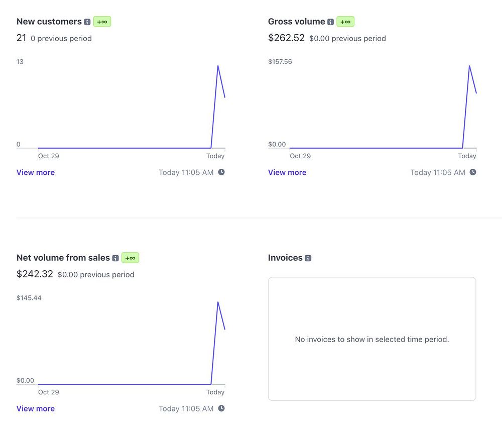Click clock icon under Net volume chart
Viewport: 502px width, 430px height.
(221, 408)
